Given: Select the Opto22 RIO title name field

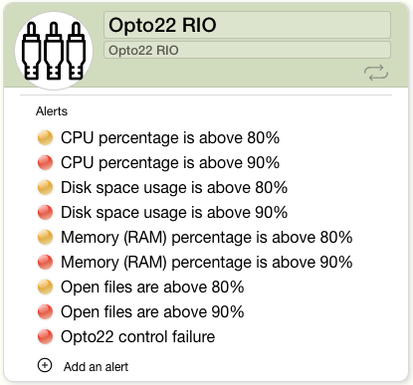Looking at the screenshot, I should coord(247,25).
